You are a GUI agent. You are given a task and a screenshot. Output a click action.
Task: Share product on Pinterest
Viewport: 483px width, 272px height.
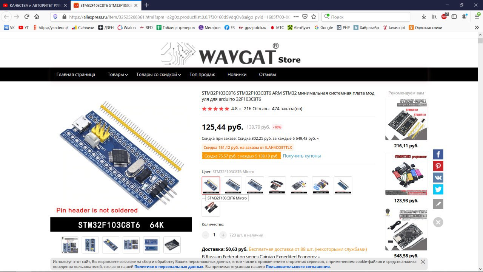[438, 166]
